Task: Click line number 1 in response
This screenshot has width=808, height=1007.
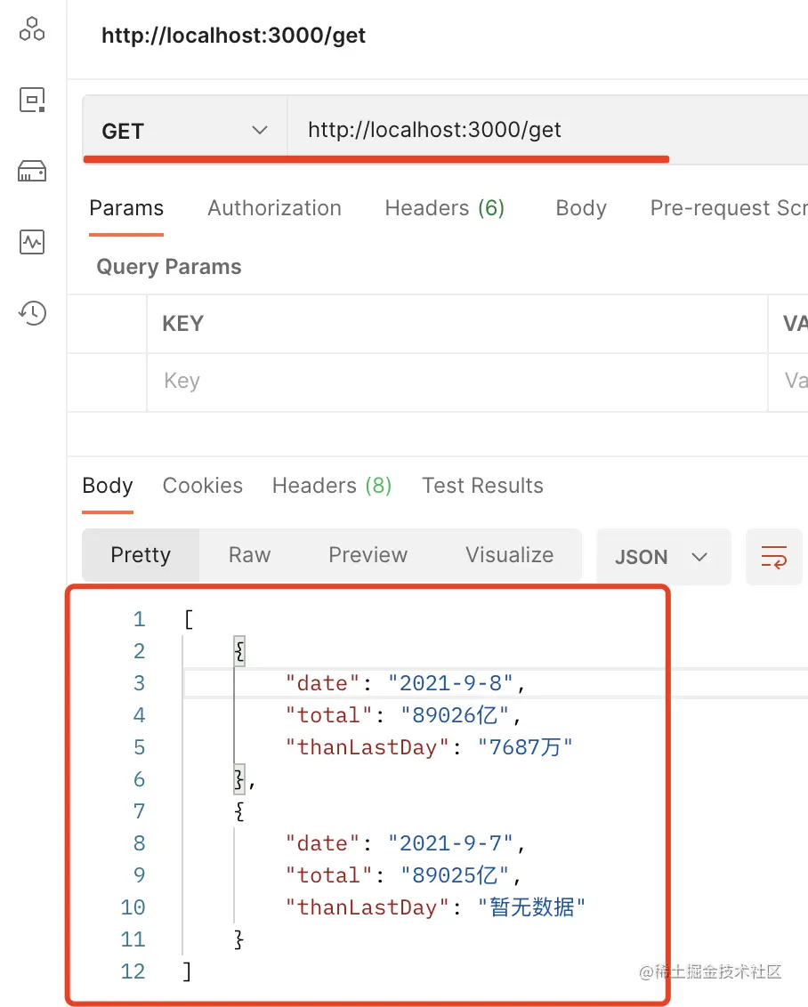Action: coord(140,619)
